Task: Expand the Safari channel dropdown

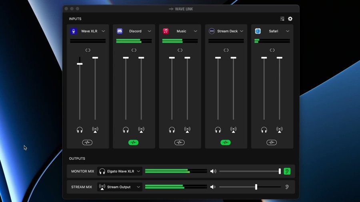Action: tap(288, 31)
